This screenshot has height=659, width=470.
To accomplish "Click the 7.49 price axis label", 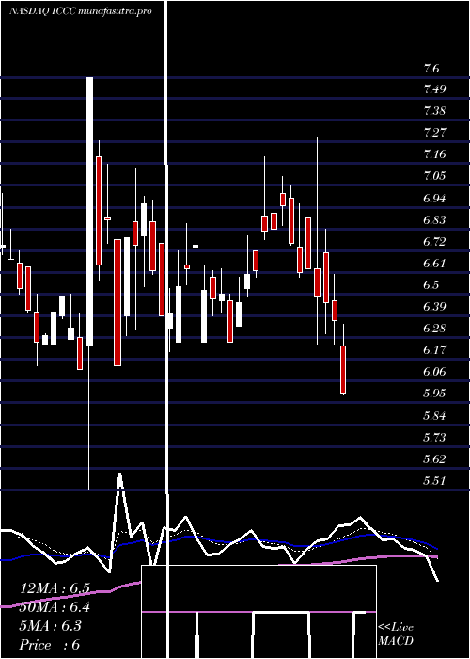I will tap(434, 89).
